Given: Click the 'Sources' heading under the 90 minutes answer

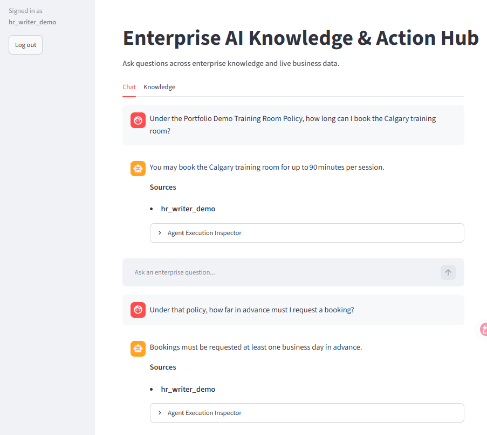Looking at the screenshot, I should click(x=163, y=188).
